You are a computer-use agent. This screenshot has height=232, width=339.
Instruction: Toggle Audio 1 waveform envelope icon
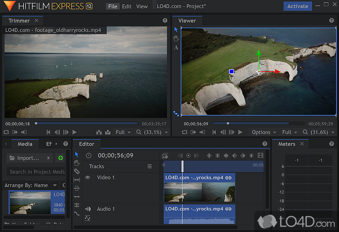coord(88,218)
